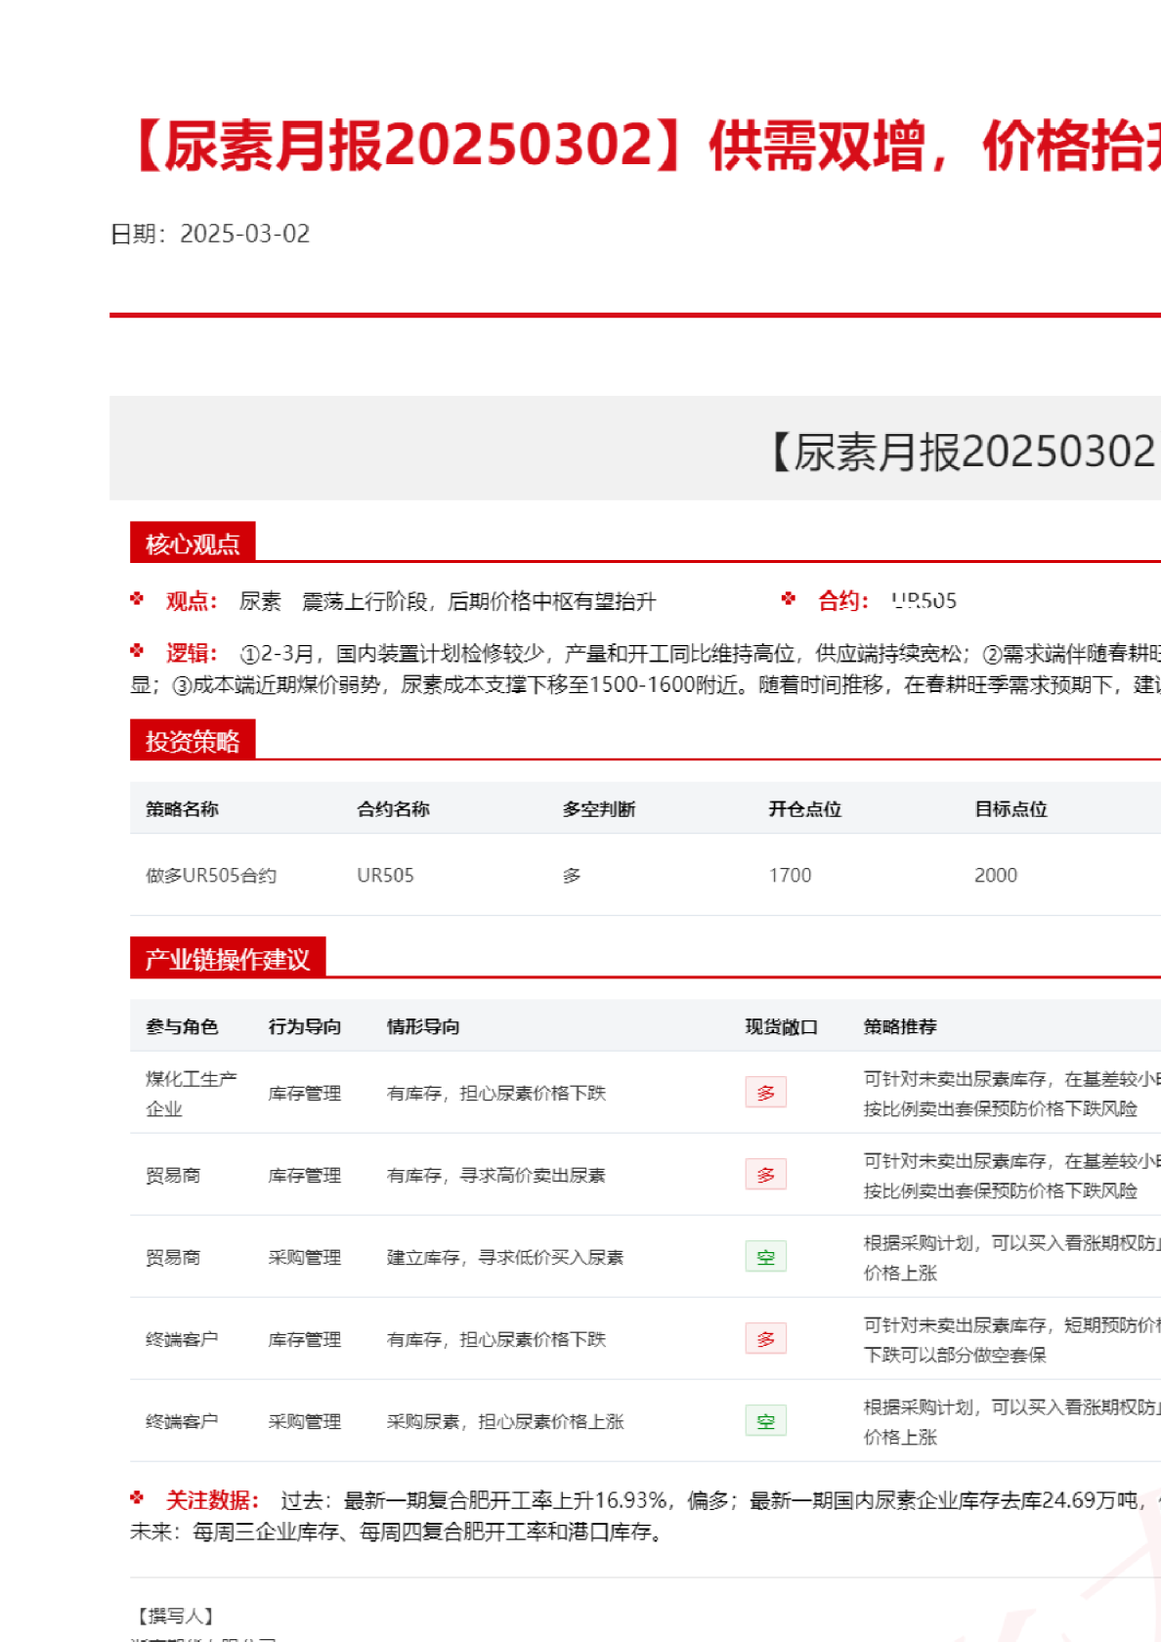1161x1642 pixels.
Task: Click 采购管理 in the 建立库存 row
Action: click(305, 1257)
